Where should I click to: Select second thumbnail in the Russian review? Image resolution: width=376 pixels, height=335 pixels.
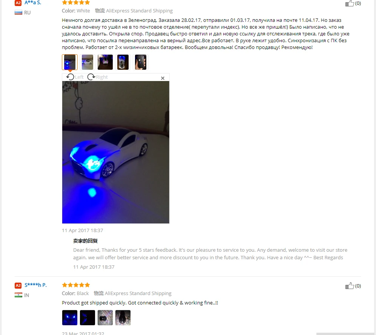(x=87, y=62)
